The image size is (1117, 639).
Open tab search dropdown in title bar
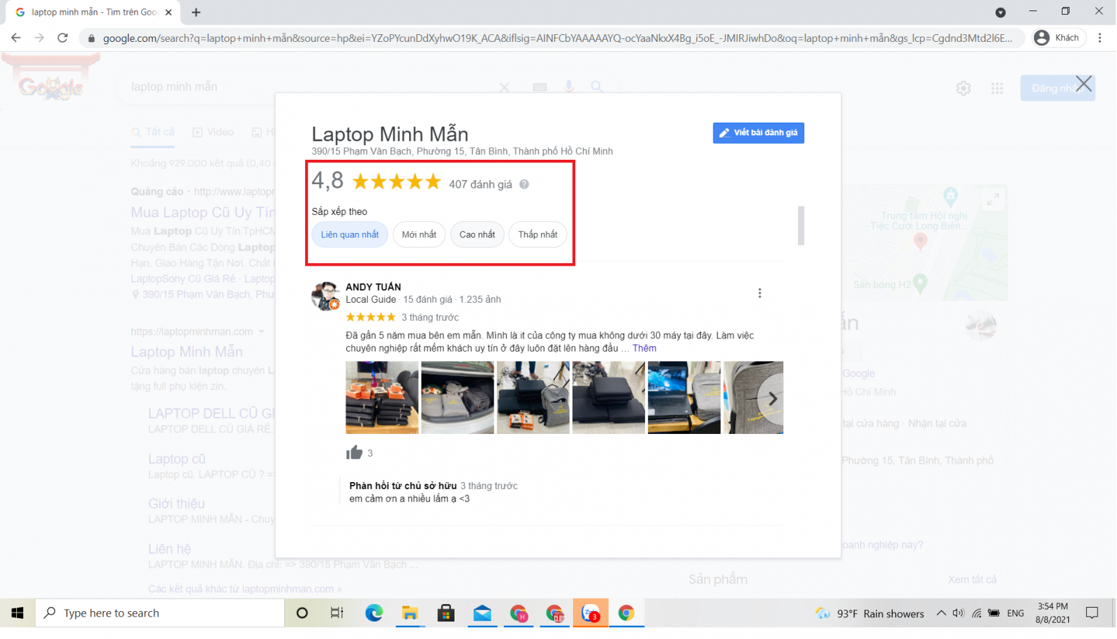[1000, 13]
